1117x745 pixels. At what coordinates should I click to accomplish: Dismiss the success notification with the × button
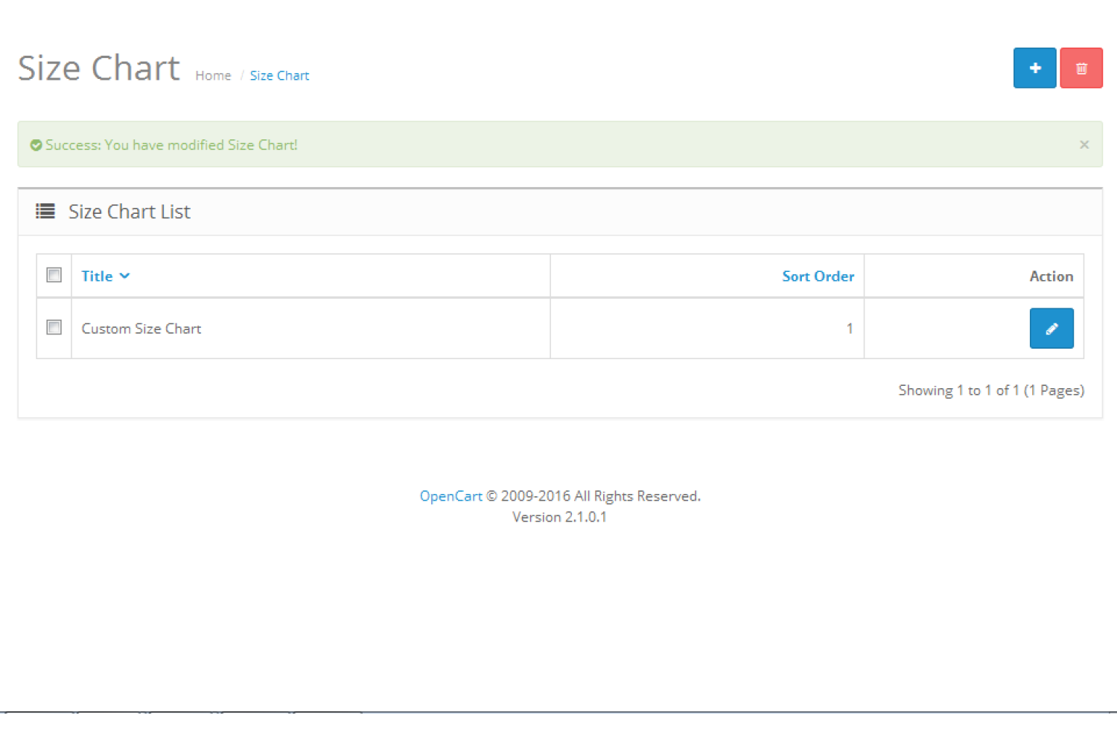[x=1084, y=145]
